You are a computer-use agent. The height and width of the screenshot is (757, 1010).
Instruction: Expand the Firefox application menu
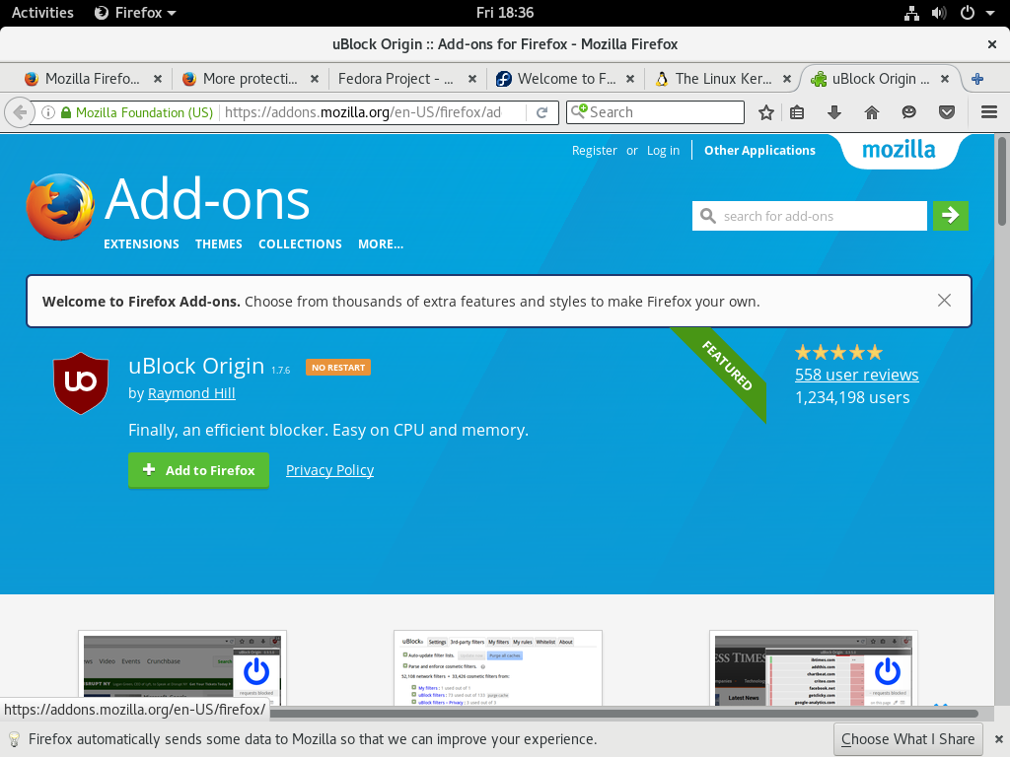pos(135,13)
